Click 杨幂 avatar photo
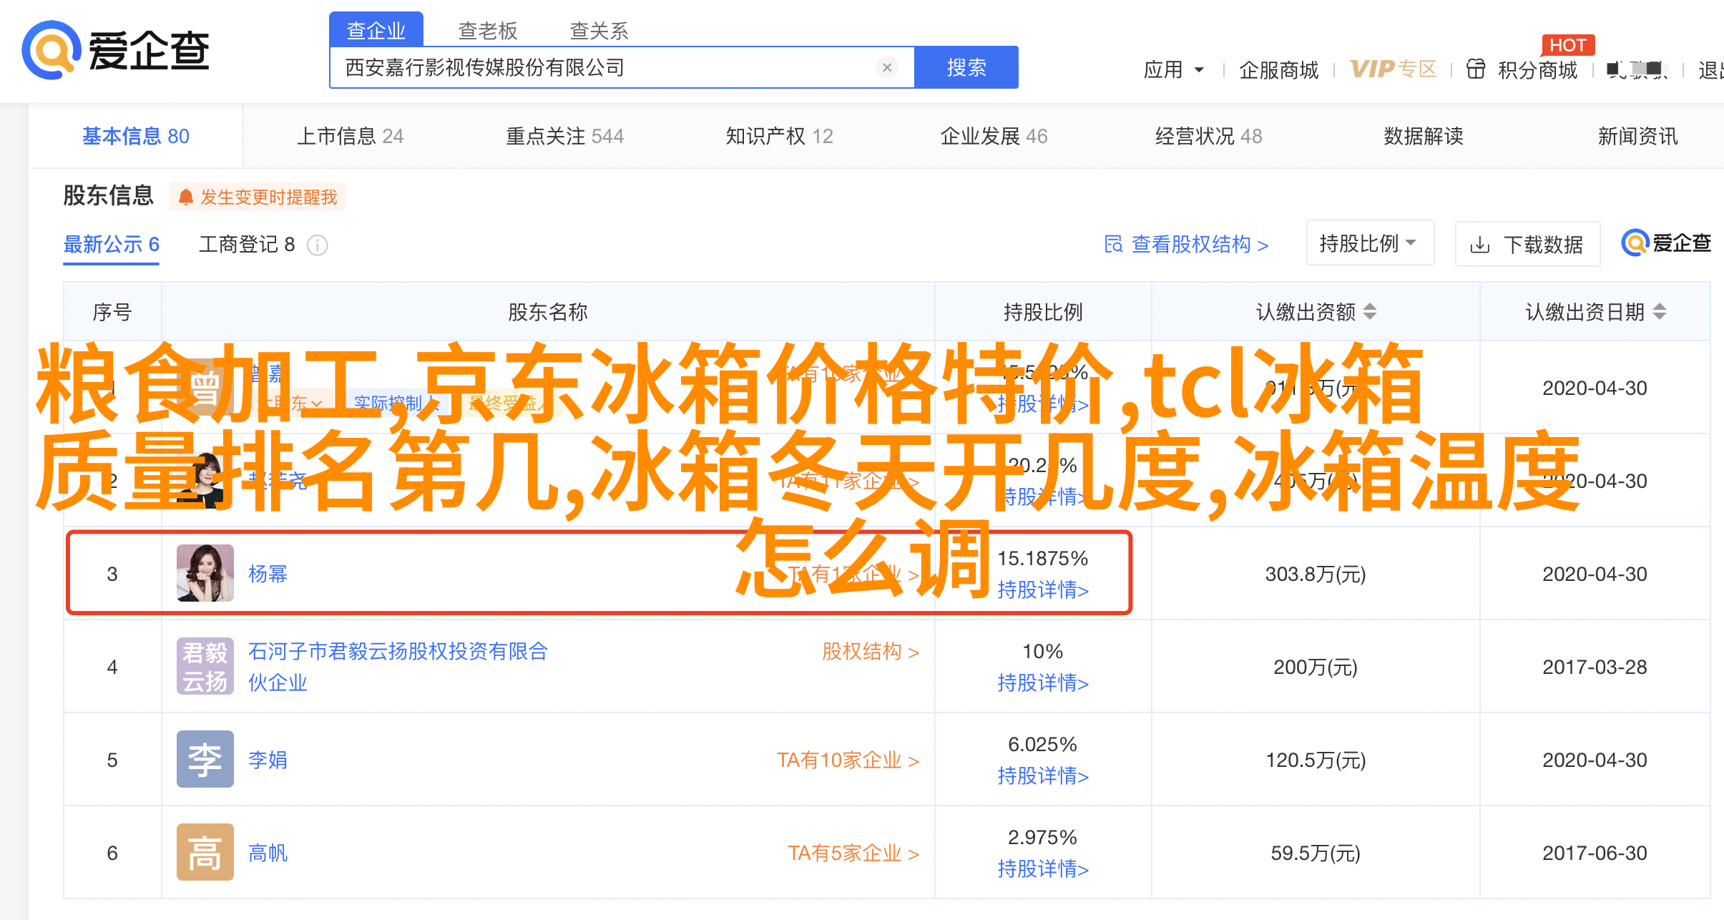1724x920 pixels. click(x=205, y=573)
